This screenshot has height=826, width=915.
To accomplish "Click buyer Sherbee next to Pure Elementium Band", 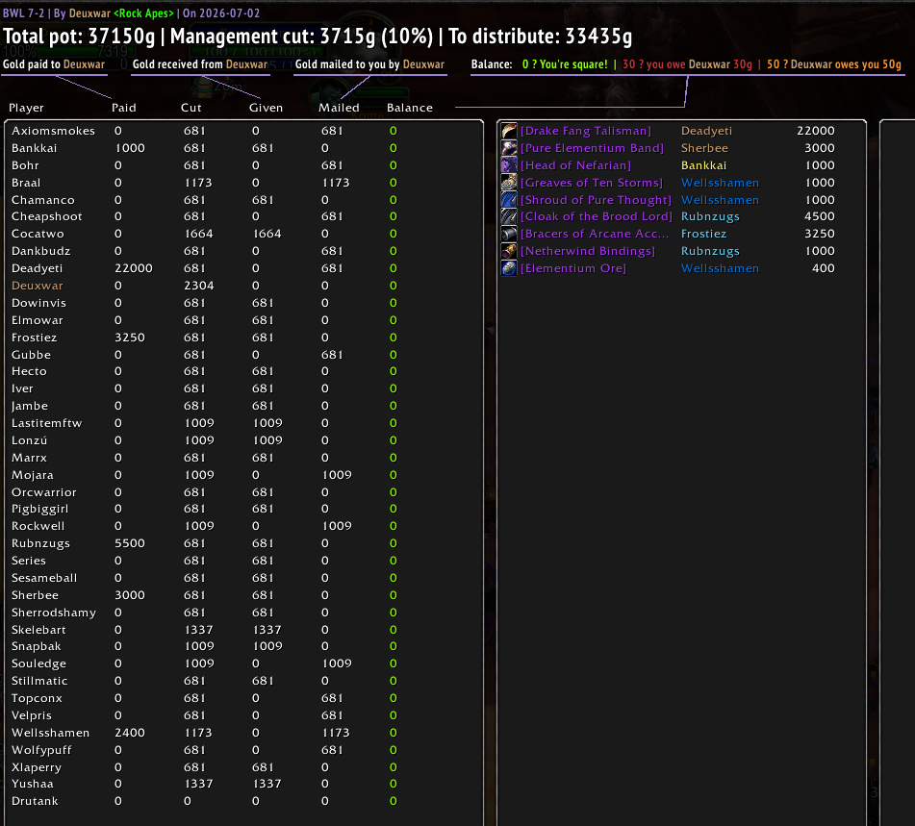I will pos(704,148).
